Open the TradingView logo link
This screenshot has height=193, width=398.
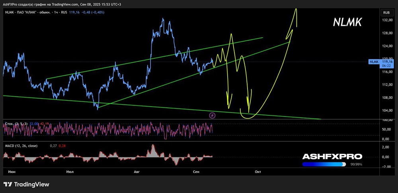click(26, 184)
